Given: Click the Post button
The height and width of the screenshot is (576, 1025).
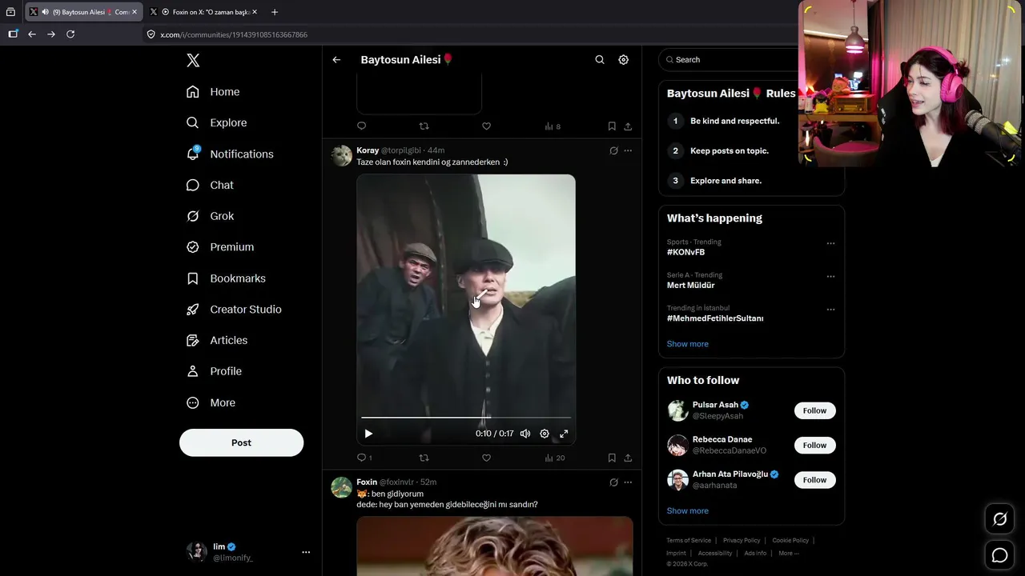Looking at the screenshot, I should coord(241,442).
